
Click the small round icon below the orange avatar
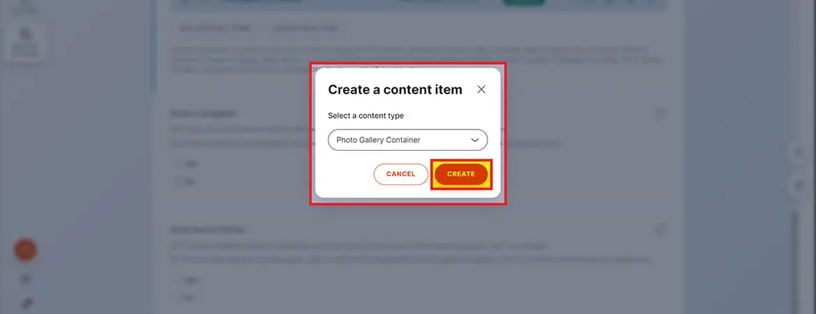[x=25, y=280]
